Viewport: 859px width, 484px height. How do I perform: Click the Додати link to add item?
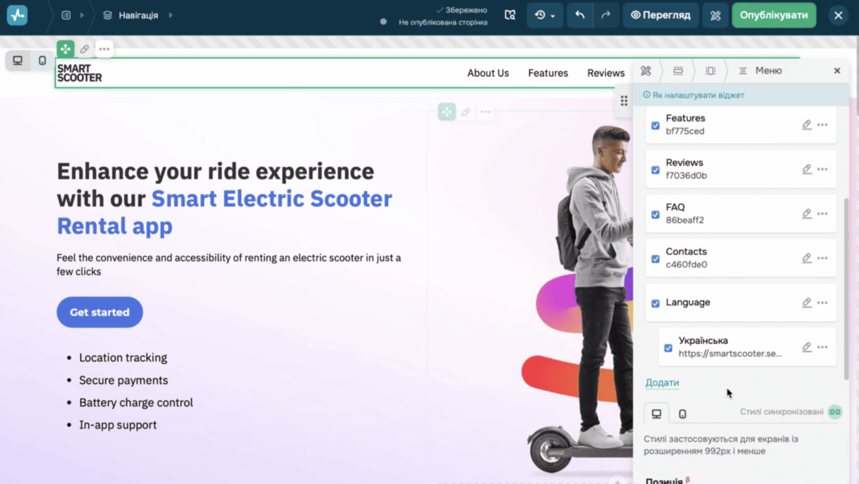click(x=662, y=383)
